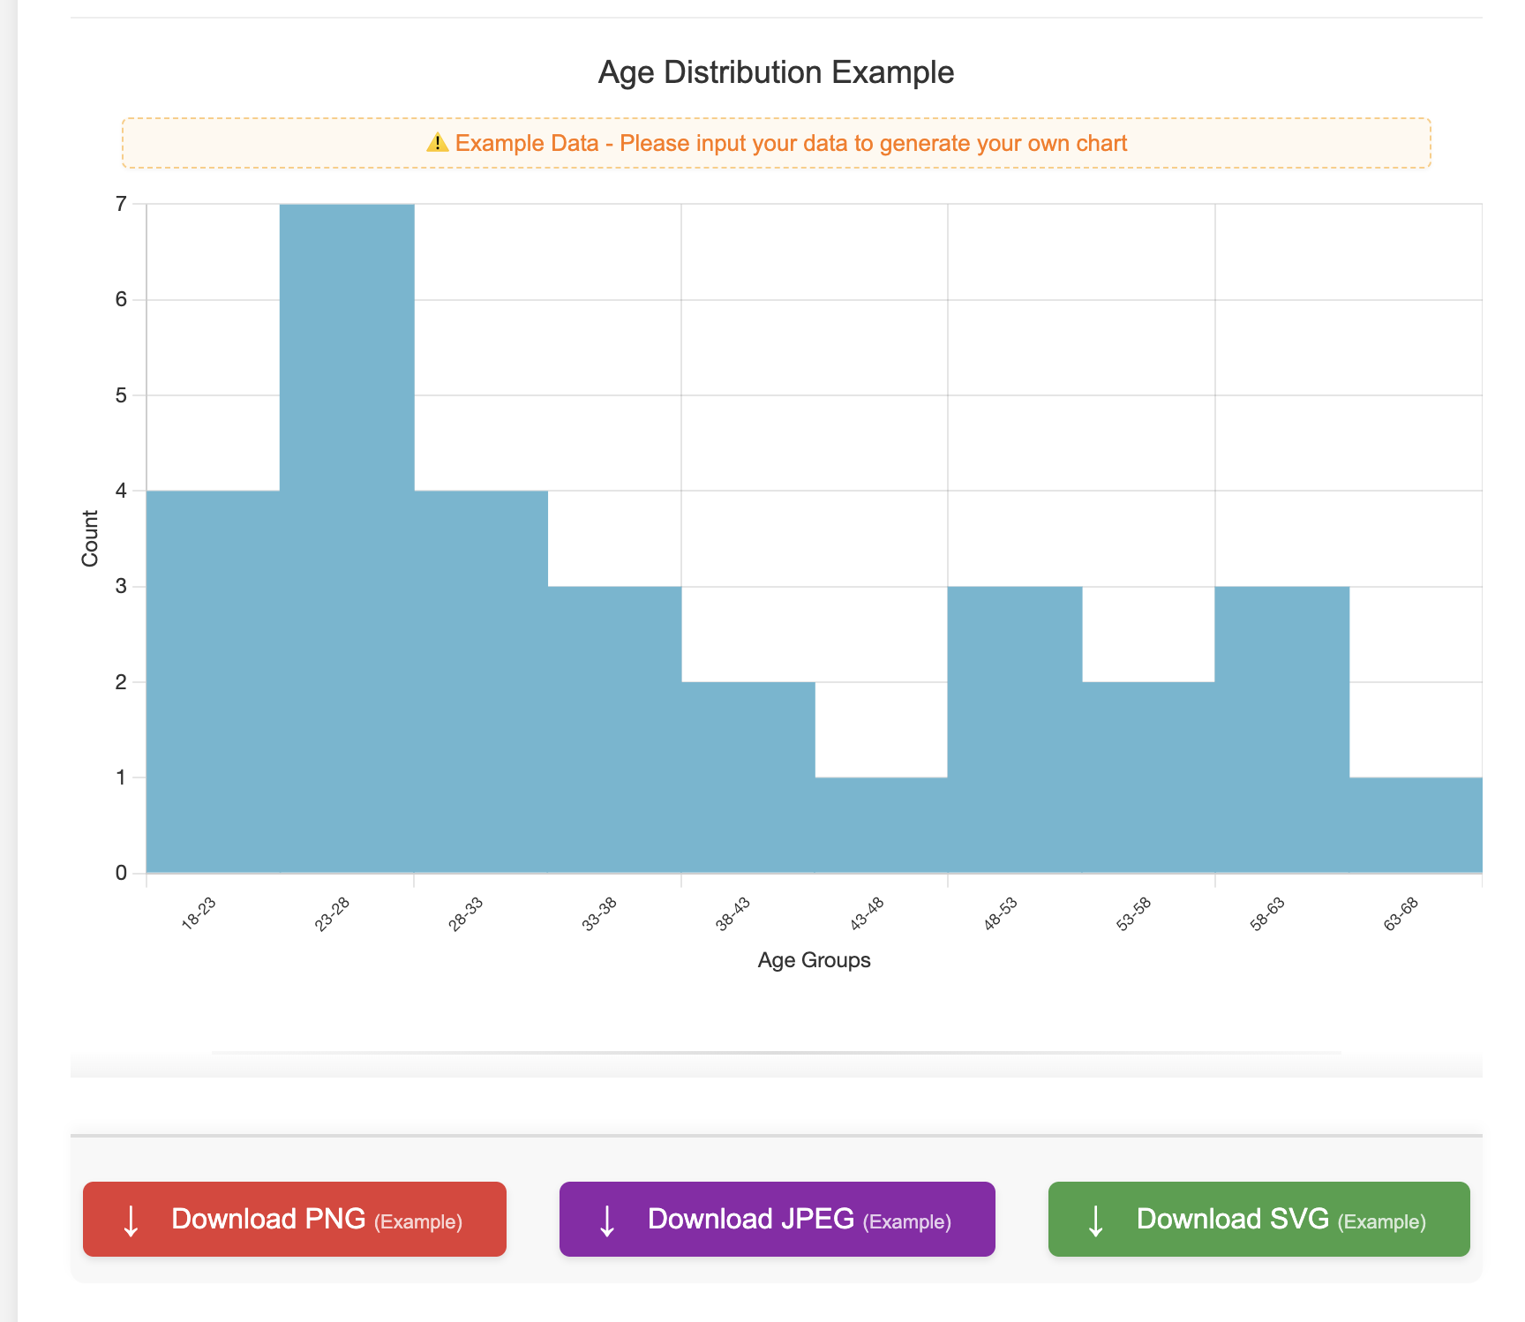
Task: Click the down-arrow icon on Download JPEG
Action: tap(607, 1221)
